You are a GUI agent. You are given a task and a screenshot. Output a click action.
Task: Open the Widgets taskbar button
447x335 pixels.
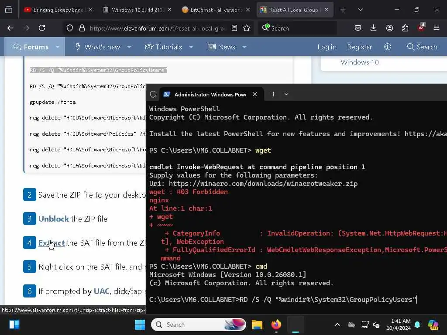14,325
